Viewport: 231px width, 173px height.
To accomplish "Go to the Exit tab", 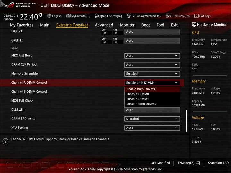I will click(174, 25).
